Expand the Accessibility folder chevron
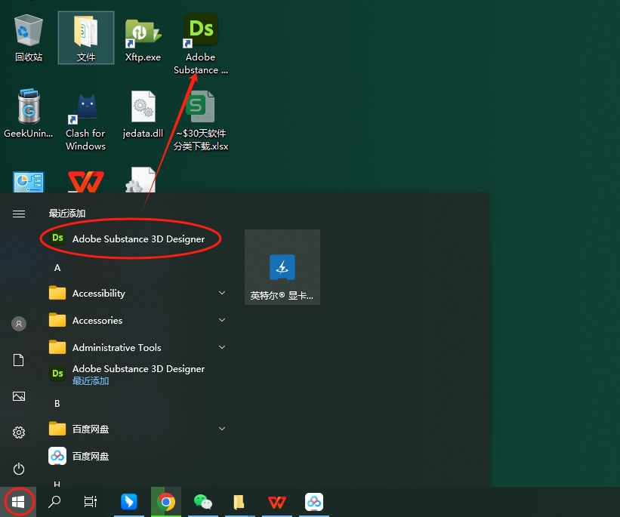Screen dimensions: 620x517 (222, 293)
